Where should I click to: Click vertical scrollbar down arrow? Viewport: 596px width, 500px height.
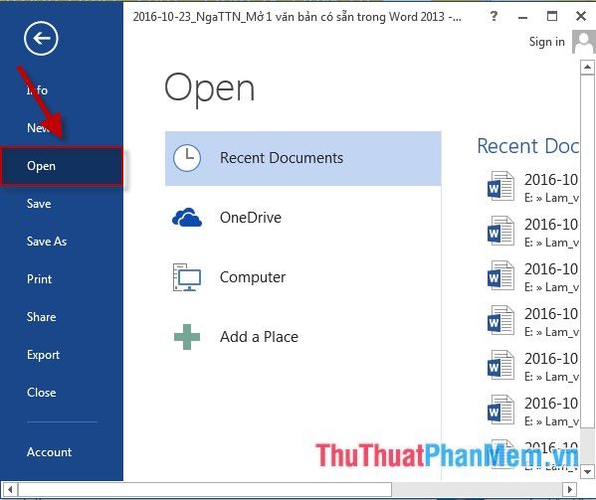click(x=587, y=472)
